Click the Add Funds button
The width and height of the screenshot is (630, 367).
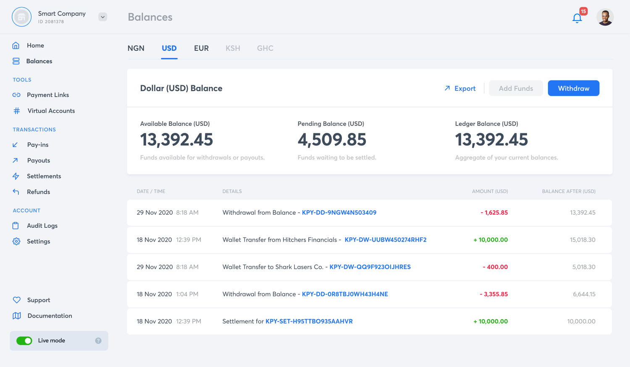(x=516, y=88)
